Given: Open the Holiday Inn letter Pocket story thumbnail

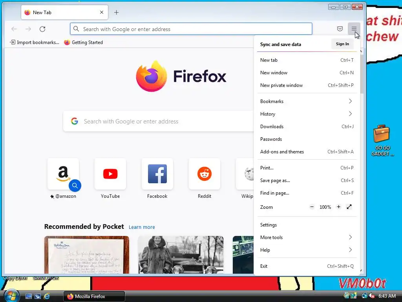Looking at the screenshot, I should (x=87, y=255).
